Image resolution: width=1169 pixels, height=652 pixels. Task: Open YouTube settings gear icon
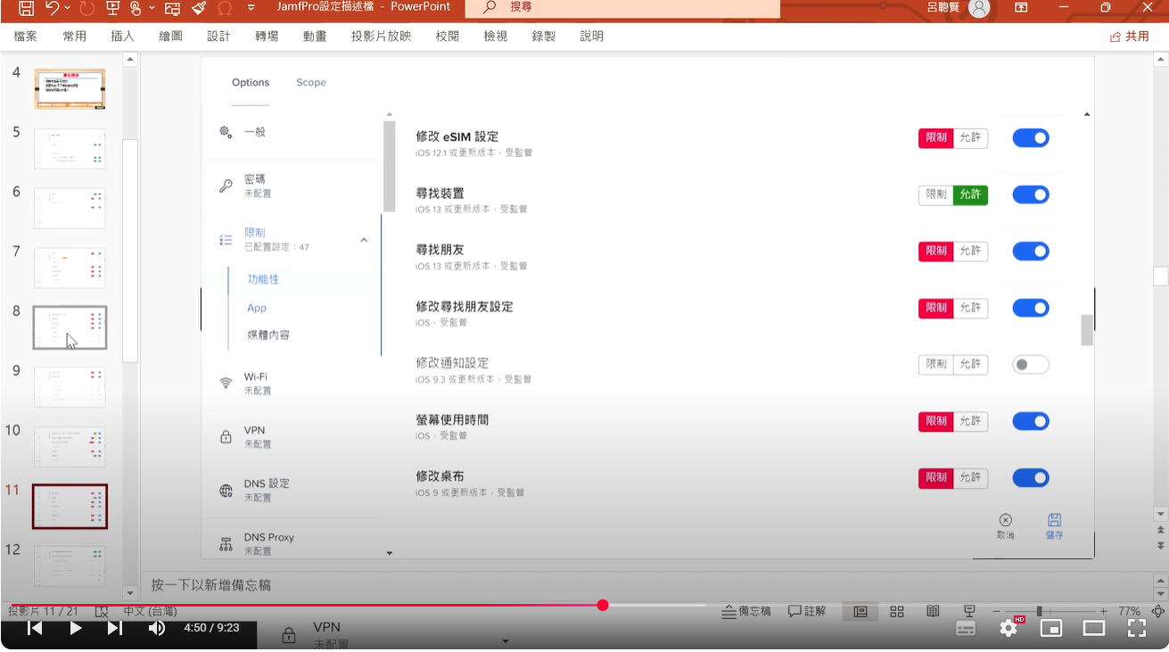click(1008, 628)
